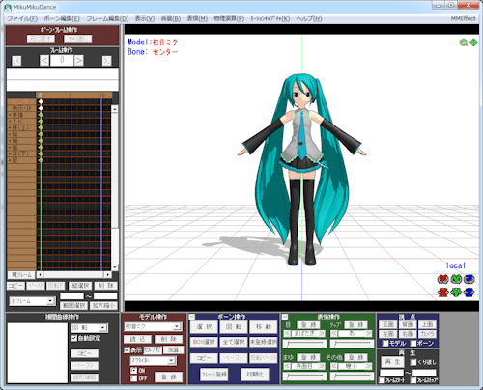Click the green Y rotation axis icon
Image resolution: width=483 pixels, height=390 pixels.
click(456, 279)
